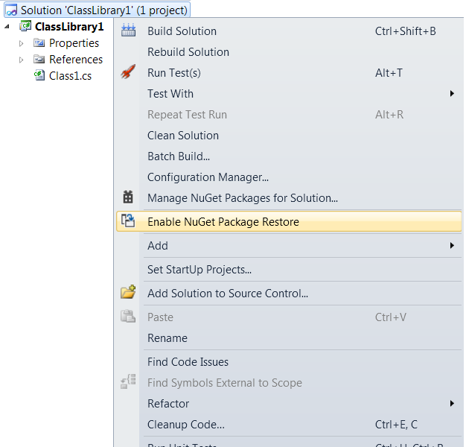Open Batch Build... dialog

click(289, 156)
